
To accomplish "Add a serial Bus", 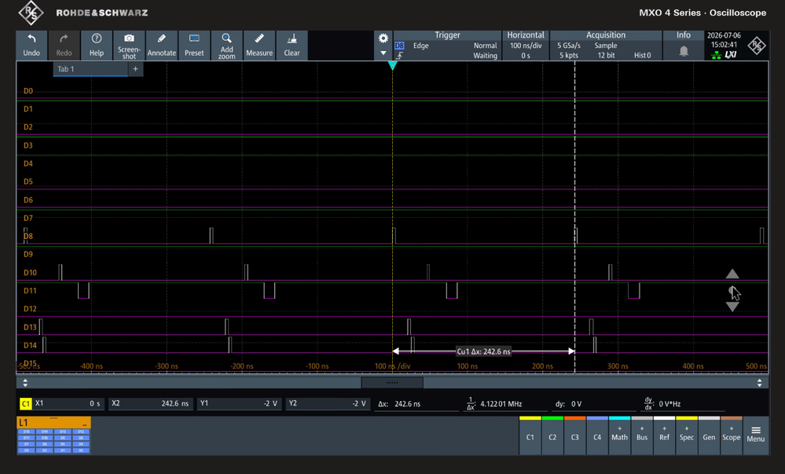I will pos(642,435).
